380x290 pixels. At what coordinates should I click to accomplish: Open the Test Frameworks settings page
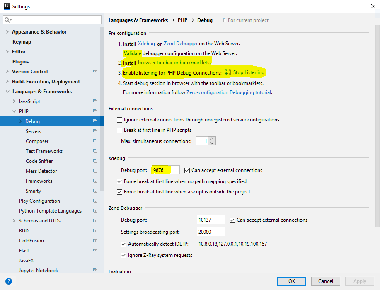pos(44,151)
